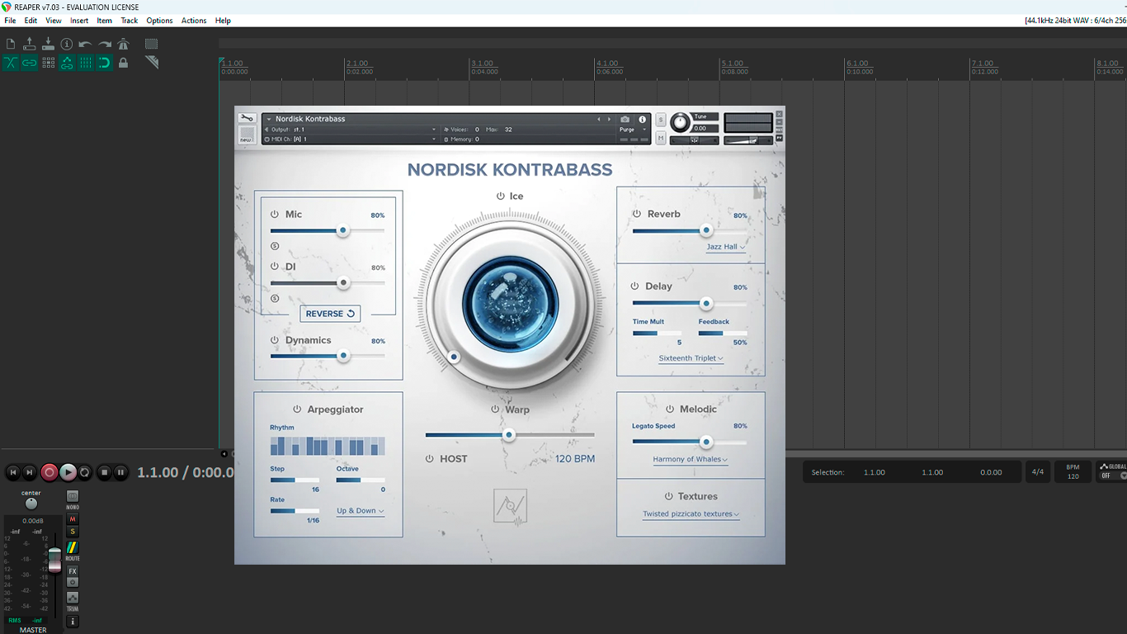Toggle snap magnet icon
1127x634 pixels.
click(x=105, y=63)
